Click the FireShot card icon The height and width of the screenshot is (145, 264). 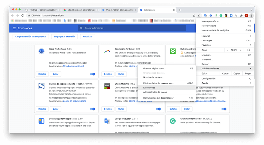coord(42,86)
